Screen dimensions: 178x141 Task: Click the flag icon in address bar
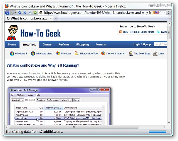click(157, 12)
